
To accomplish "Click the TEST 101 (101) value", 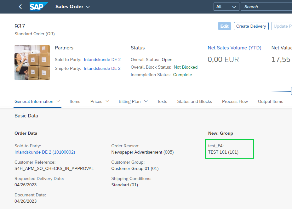I will tap(223, 152).
